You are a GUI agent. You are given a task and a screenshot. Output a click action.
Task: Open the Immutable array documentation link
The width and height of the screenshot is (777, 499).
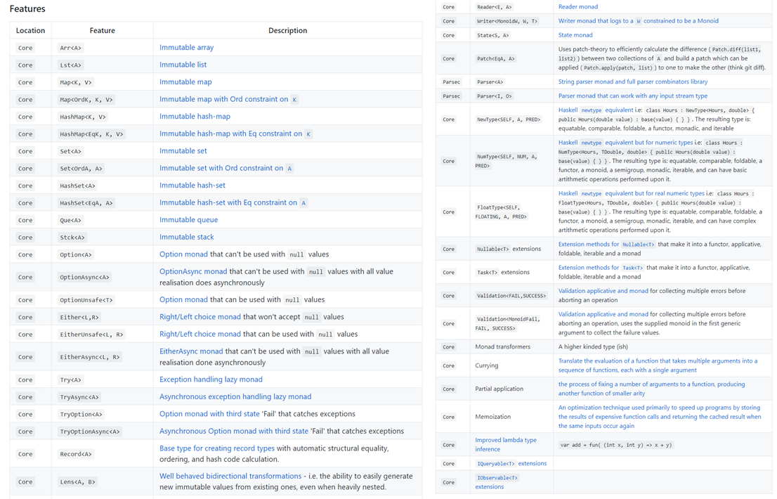point(186,47)
